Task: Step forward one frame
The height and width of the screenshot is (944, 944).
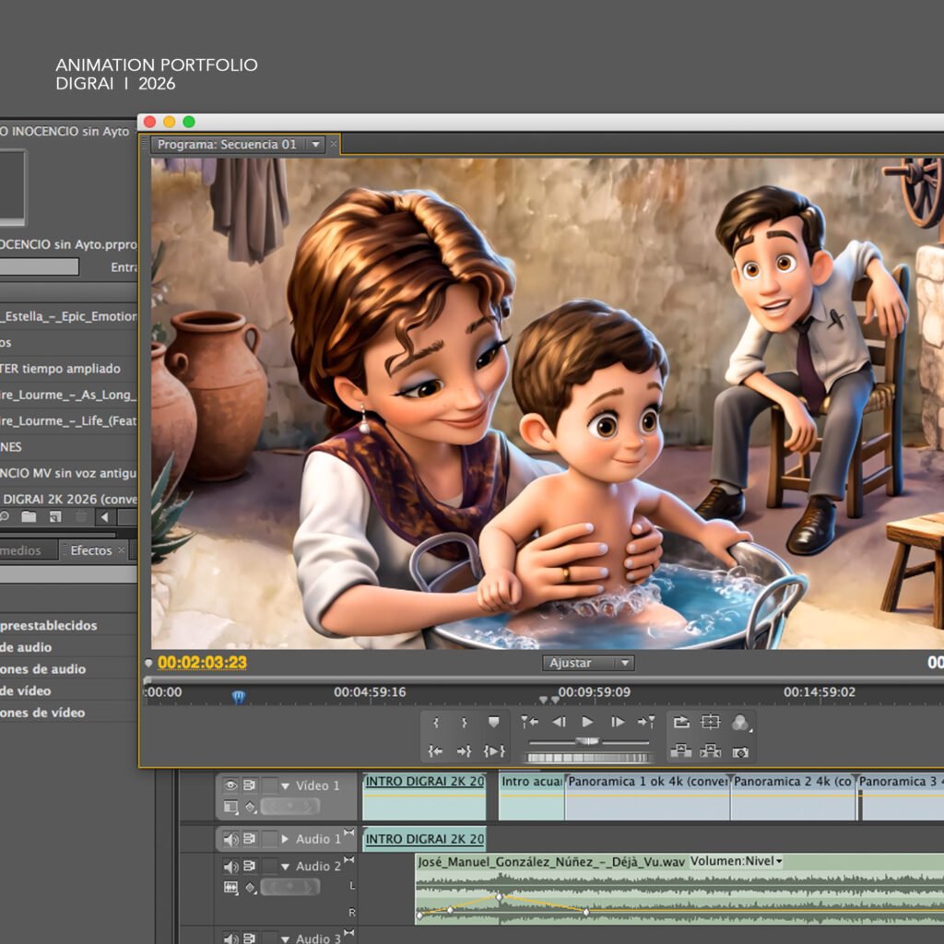Action: pos(618,721)
